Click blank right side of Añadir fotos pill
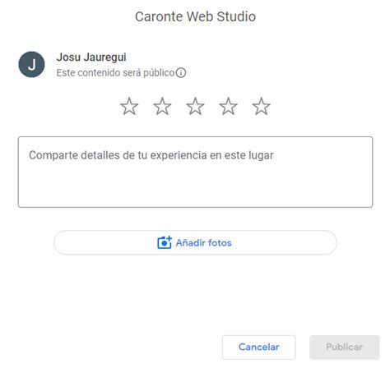Viewport: 390px width, 368px height. [x=284, y=242]
